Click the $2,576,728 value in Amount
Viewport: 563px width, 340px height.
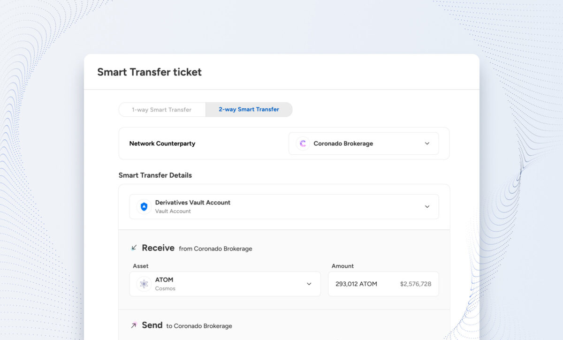point(416,284)
